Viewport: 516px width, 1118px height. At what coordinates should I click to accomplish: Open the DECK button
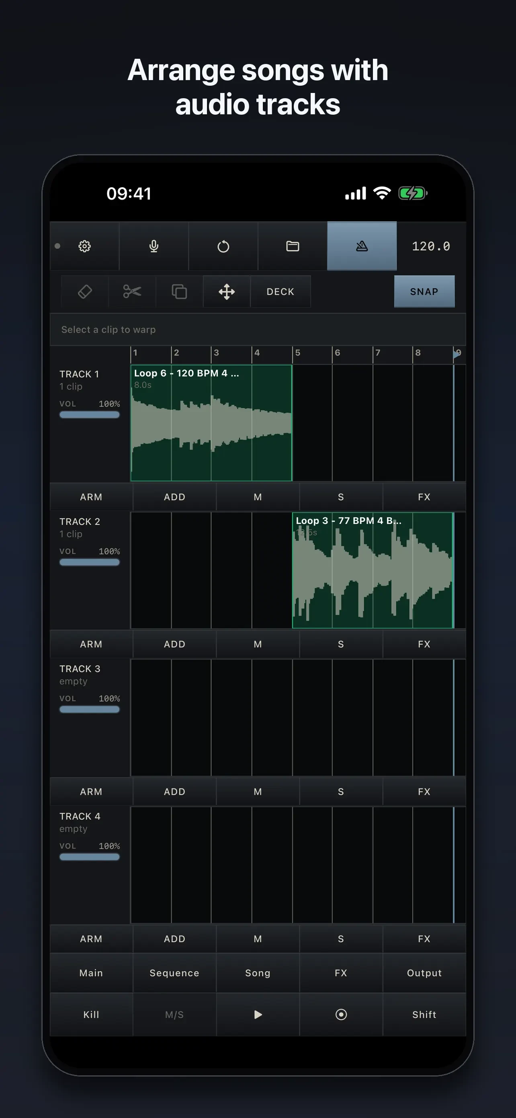click(x=281, y=291)
